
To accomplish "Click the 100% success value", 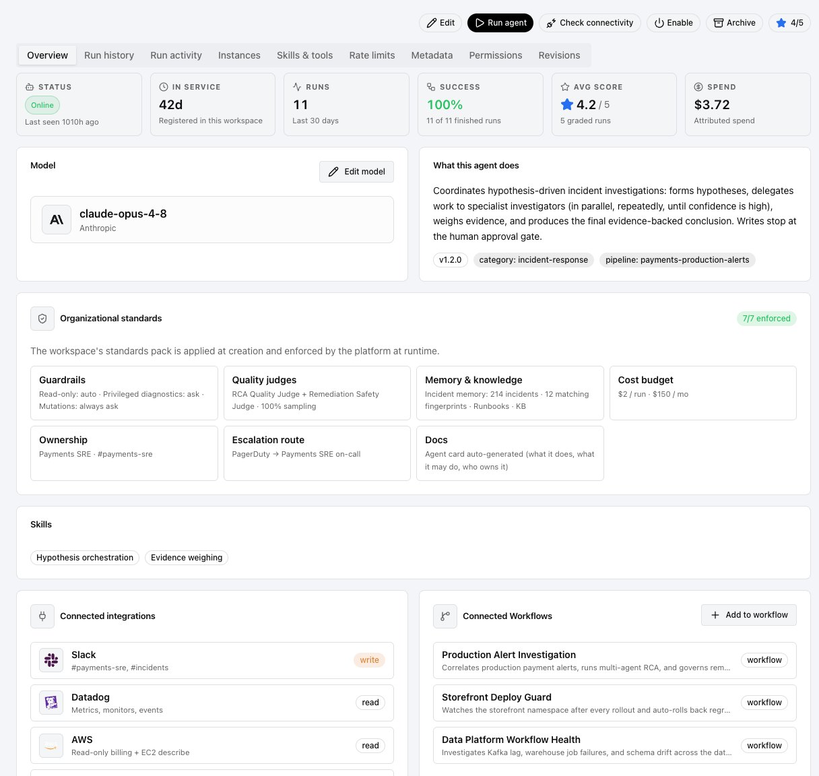I will tap(445, 105).
